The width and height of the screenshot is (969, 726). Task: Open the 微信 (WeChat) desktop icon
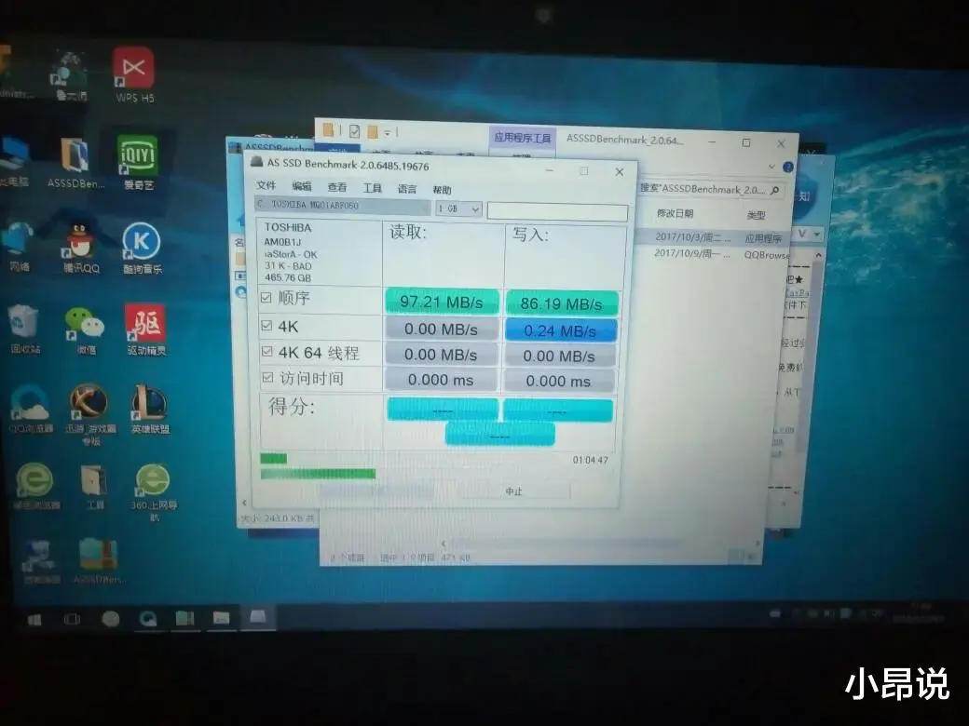(86, 330)
